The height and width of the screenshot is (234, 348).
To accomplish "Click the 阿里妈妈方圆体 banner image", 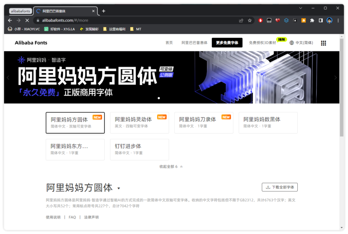I will (171, 77).
